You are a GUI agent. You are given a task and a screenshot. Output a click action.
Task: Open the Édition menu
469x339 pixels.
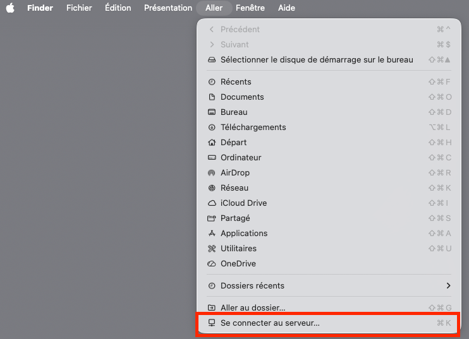pos(118,8)
